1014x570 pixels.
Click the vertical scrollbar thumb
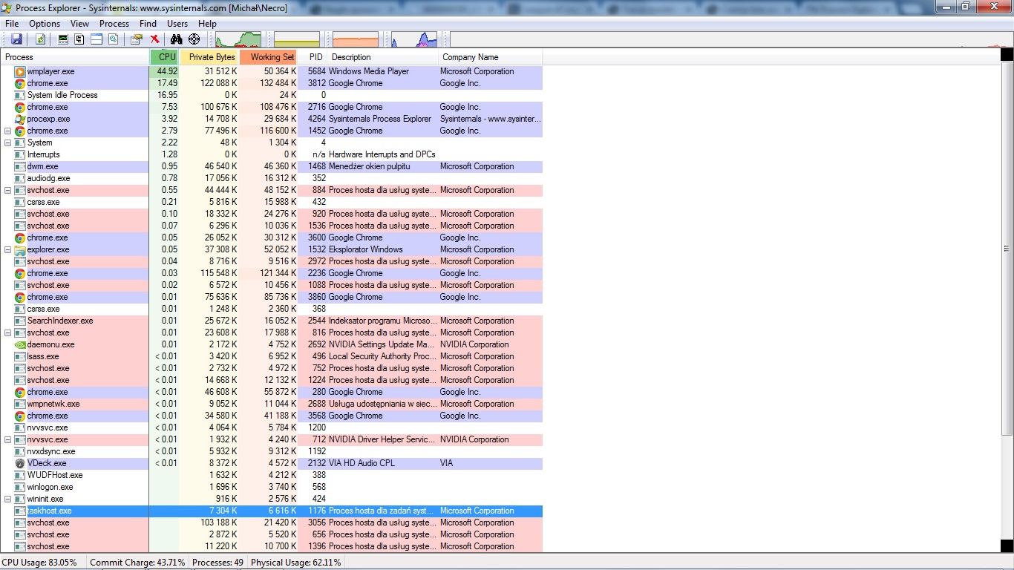click(x=1007, y=248)
